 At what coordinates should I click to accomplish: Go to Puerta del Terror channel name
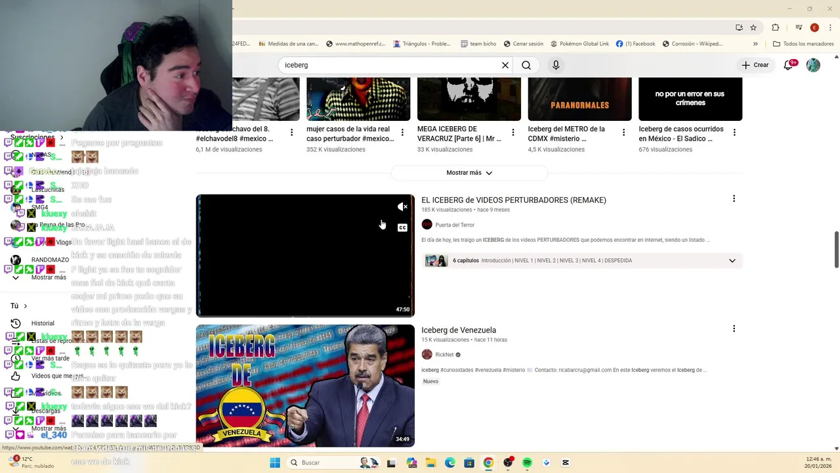click(x=455, y=225)
